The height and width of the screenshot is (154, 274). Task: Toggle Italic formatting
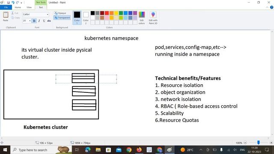click(39, 21)
